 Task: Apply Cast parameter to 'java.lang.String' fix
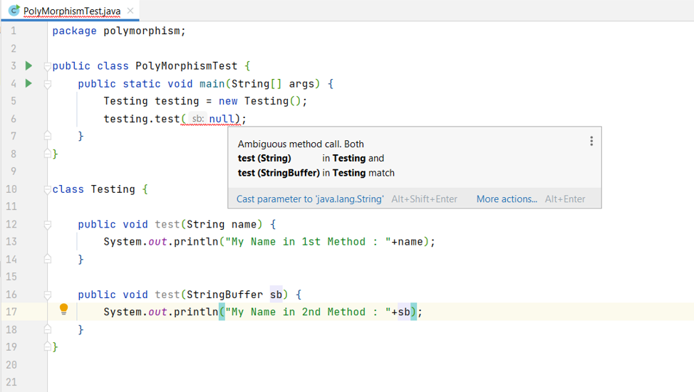pyautogui.click(x=310, y=199)
